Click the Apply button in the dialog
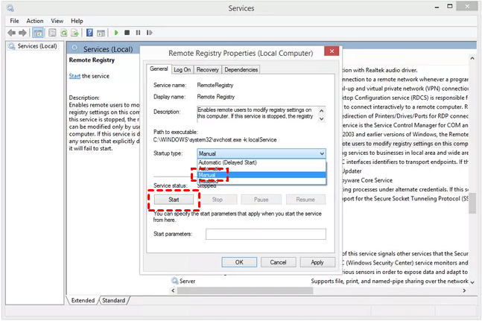This screenshot has height=321, width=482. (317, 262)
